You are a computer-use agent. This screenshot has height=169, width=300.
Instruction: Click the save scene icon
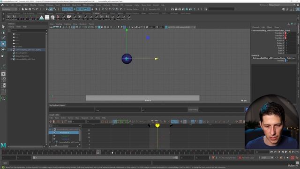click(30, 9)
